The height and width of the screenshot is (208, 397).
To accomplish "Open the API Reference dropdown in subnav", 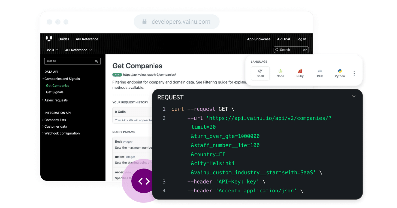I will (78, 50).
